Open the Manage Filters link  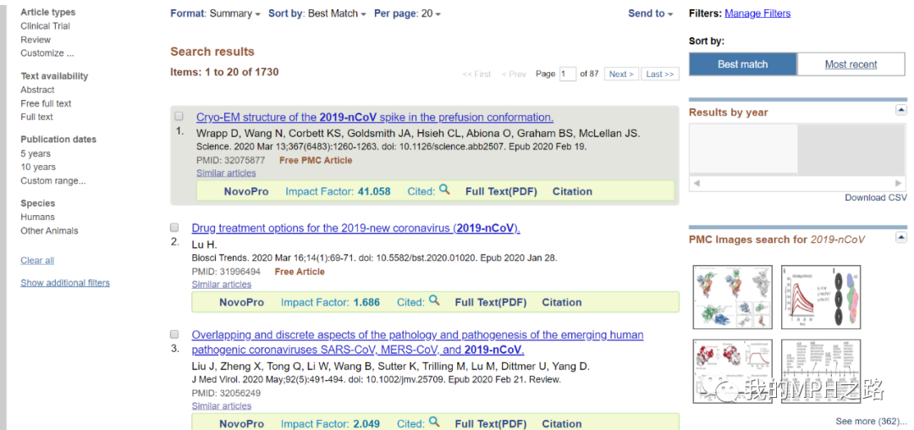757,14
